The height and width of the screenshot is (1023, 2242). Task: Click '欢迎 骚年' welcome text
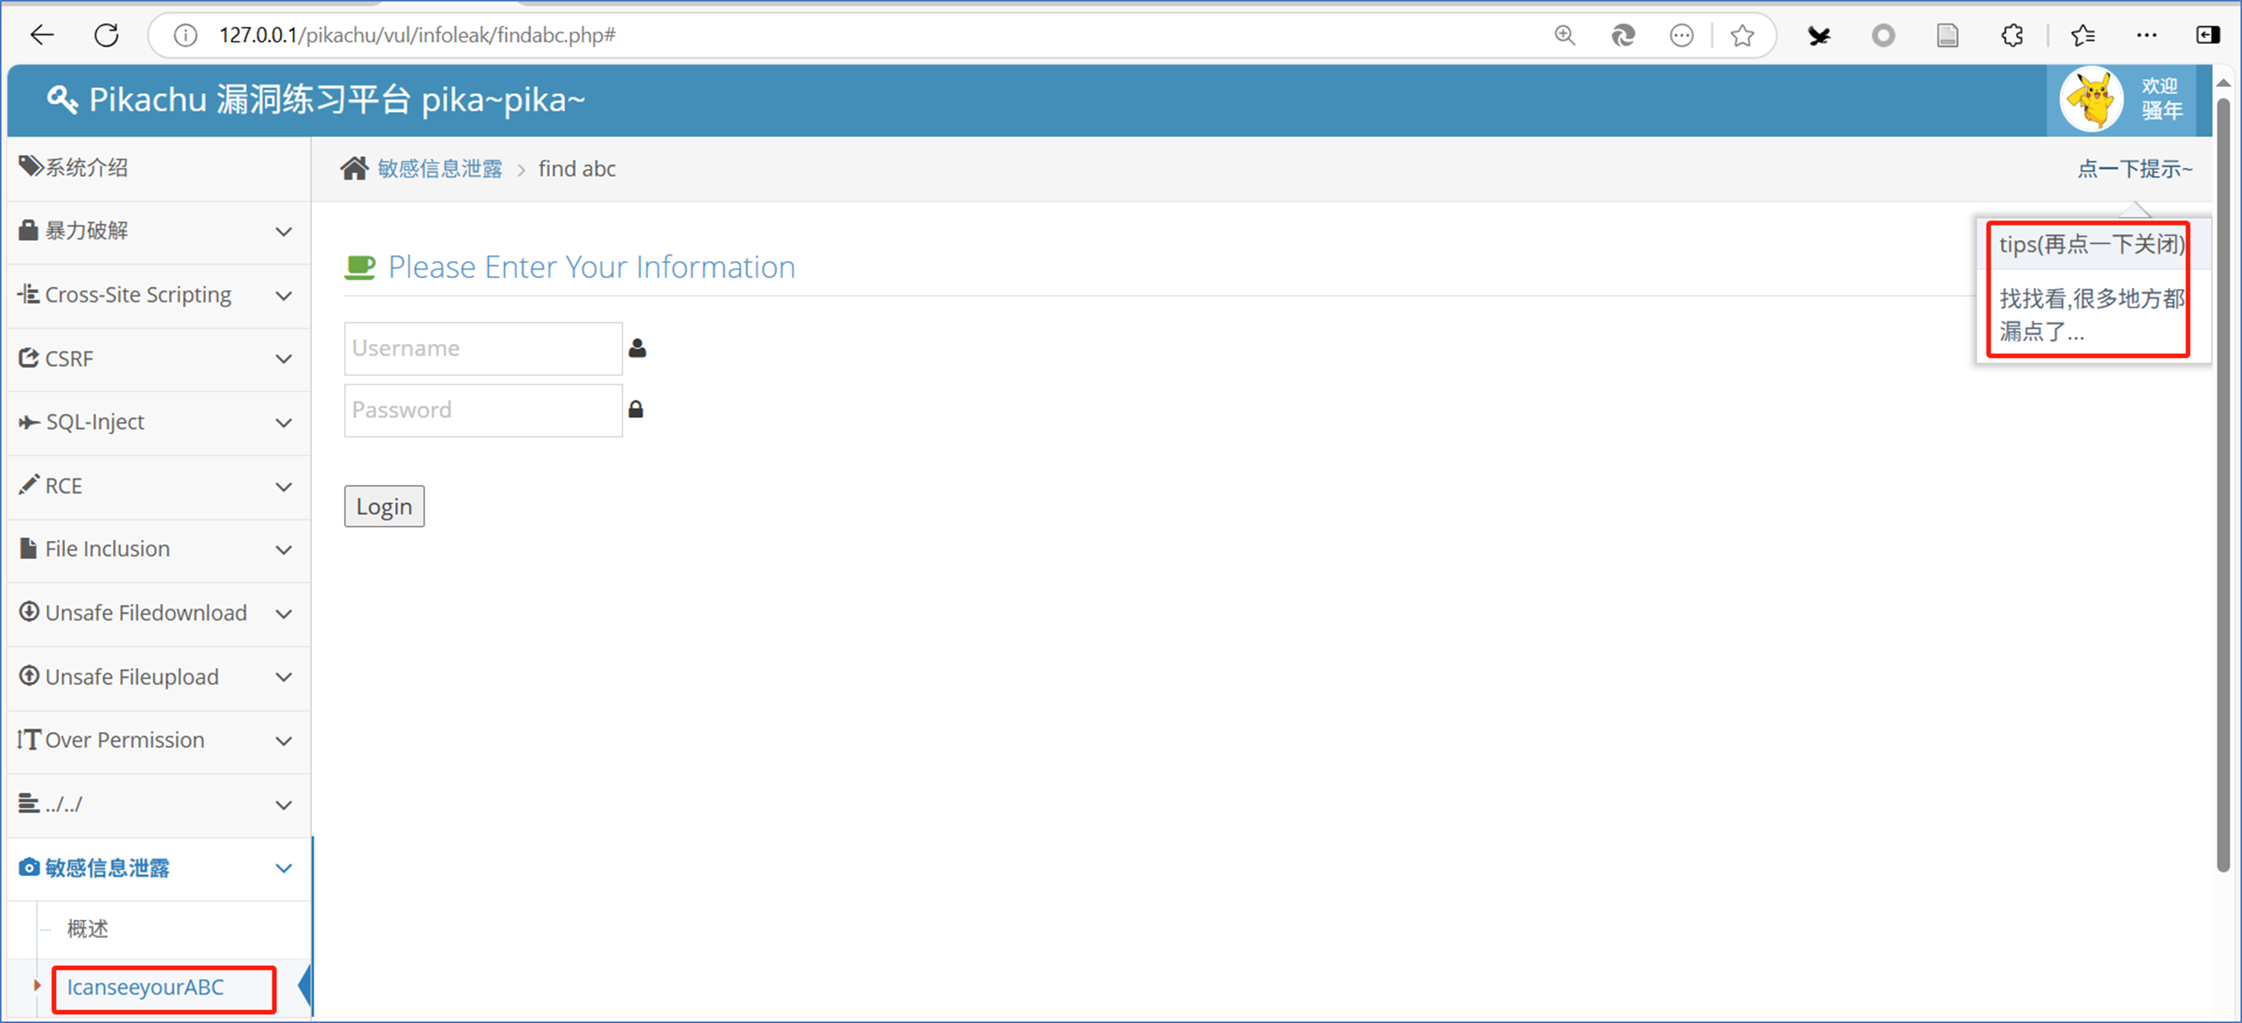[x=2161, y=98]
